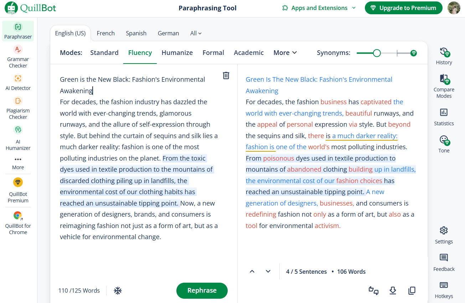Screen dimensions: 465x303
Task: Select the Standard mode
Action: point(104,52)
